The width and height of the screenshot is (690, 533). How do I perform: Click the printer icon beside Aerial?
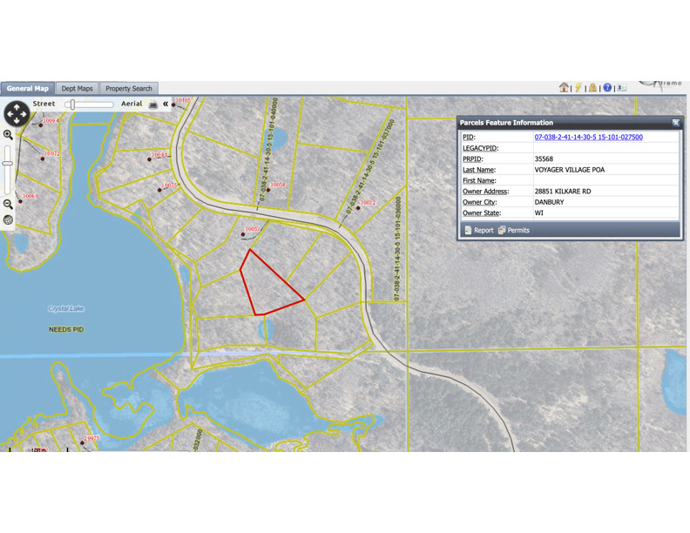(153, 105)
